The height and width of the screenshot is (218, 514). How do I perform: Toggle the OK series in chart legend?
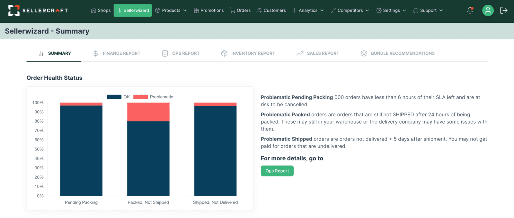(119, 97)
